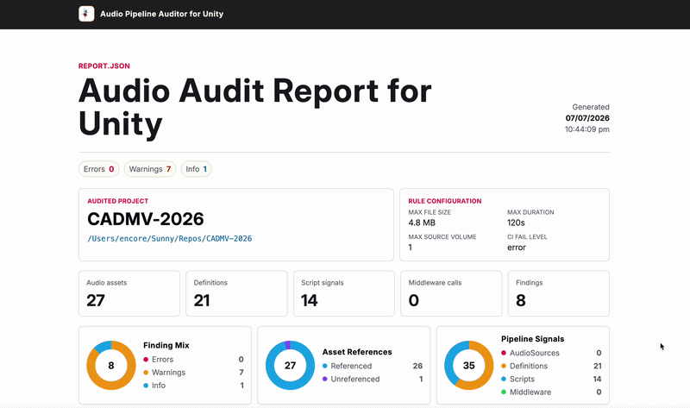Image resolution: width=690 pixels, height=408 pixels.
Task: Click the AudioSources legend label
Action: [x=534, y=353]
